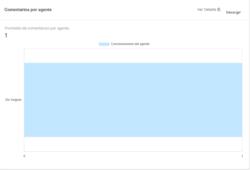This screenshot has width=250, height=170.
Task: Select the Sin Asignar light blue bar
Action: pos(133,100)
